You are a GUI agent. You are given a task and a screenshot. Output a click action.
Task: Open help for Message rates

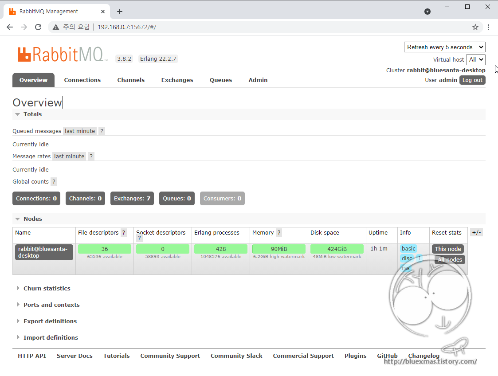[x=91, y=156]
